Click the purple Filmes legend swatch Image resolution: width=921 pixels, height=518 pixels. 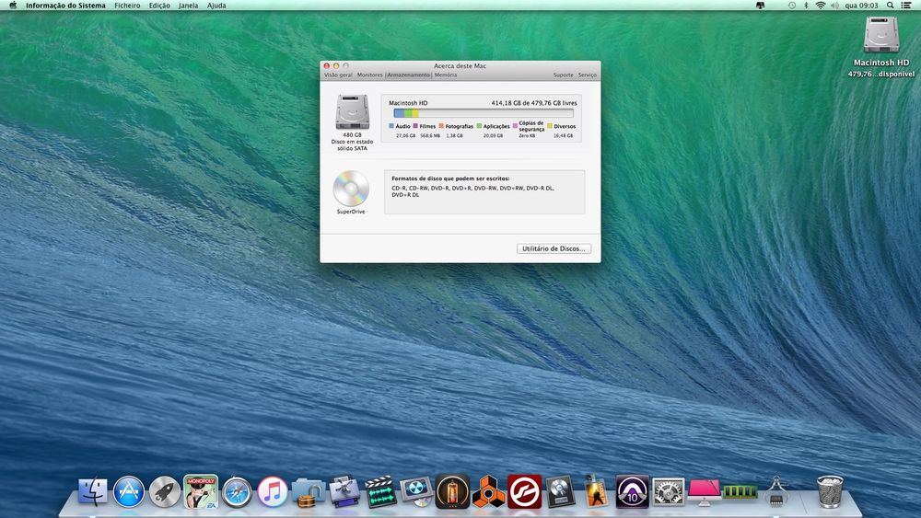tap(415, 125)
